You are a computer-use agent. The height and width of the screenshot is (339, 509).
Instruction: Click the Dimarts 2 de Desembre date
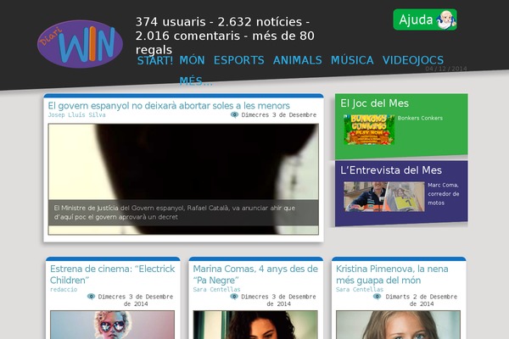422,300
